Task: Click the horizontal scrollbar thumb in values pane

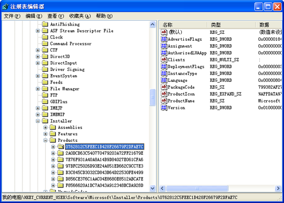Action: click(197, 188)
